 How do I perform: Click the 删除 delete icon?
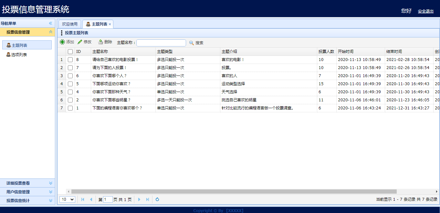pos(100,42)
